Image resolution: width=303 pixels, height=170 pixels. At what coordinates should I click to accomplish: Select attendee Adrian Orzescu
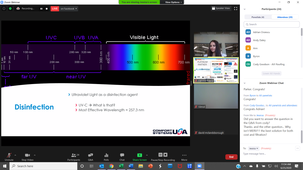pos(272,32)
